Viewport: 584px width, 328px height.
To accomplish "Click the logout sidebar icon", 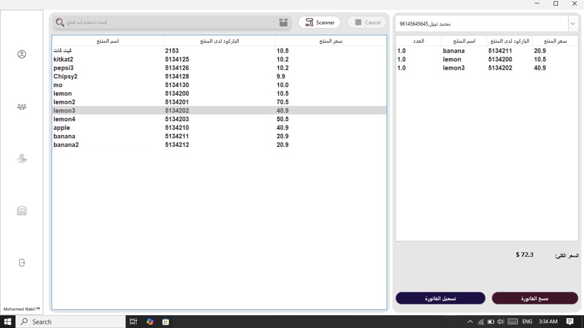I will (21, 263).
